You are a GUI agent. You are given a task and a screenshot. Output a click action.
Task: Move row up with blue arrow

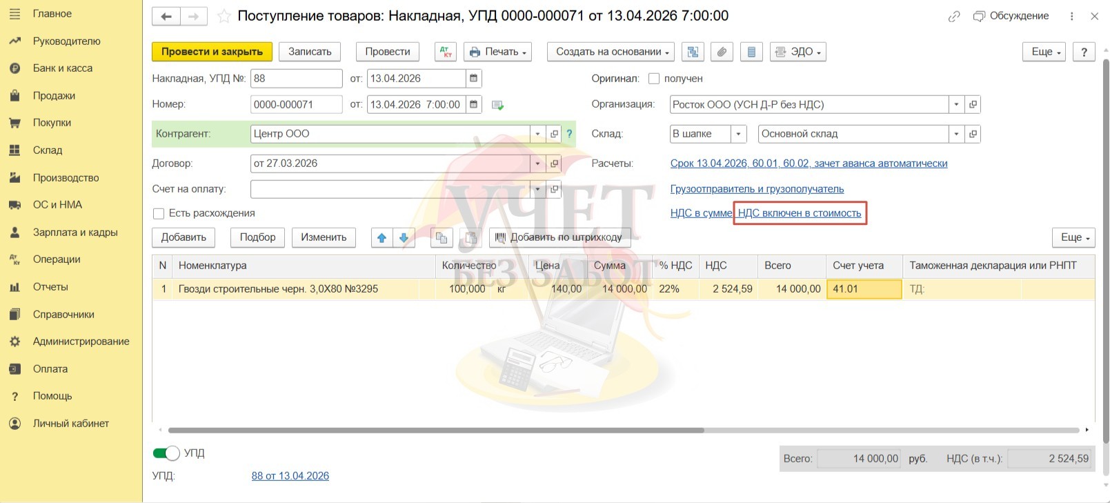(381, 237)
